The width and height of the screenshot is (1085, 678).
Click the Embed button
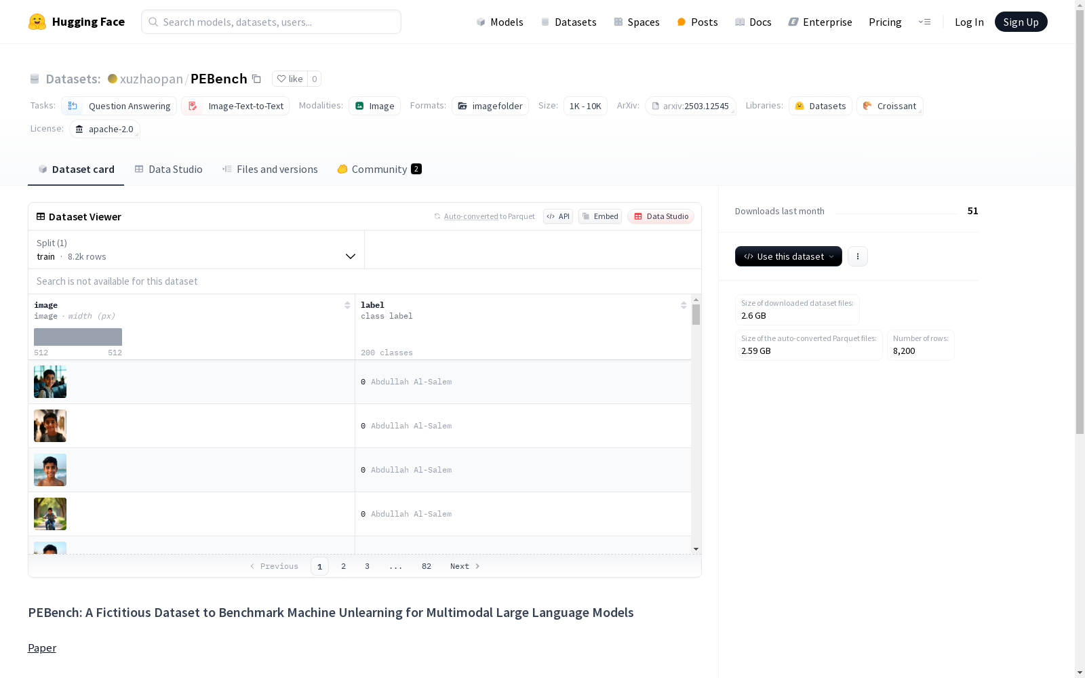click(x=600, y=216)
